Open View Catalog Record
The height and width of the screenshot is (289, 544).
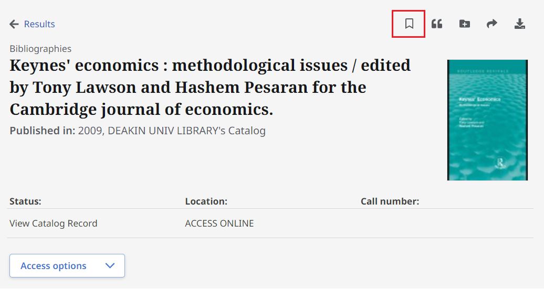tap(54, 223)
